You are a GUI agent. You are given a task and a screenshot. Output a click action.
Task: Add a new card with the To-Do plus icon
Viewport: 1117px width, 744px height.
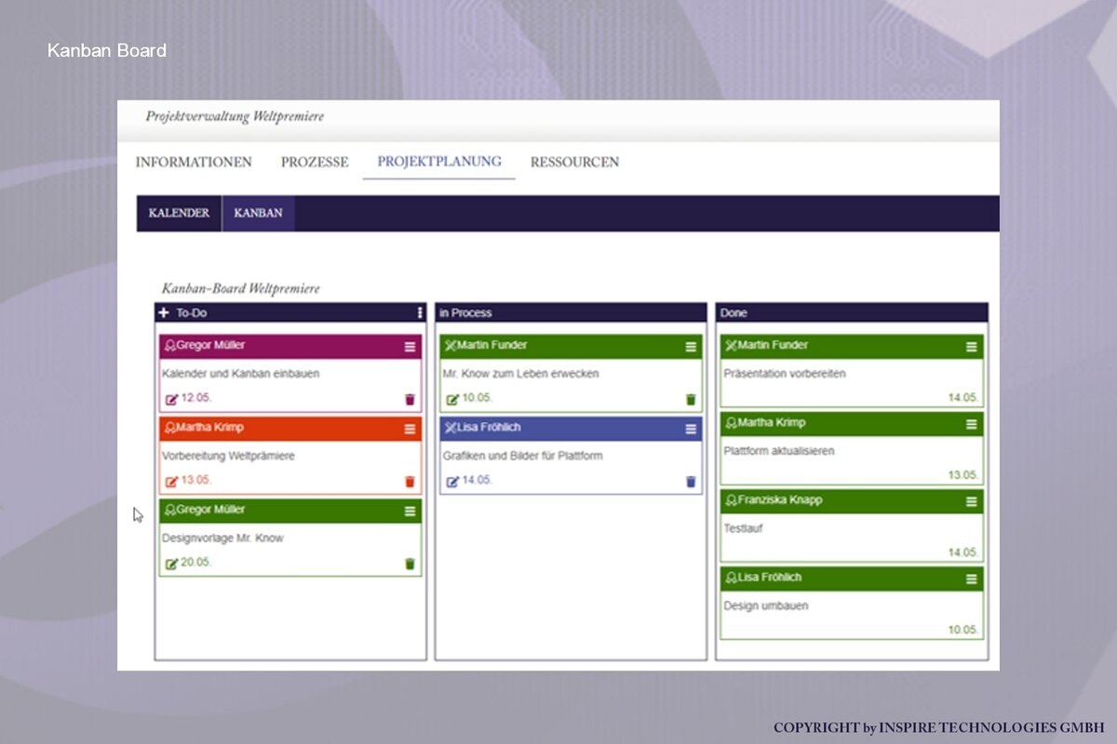(x=164, y=313)
